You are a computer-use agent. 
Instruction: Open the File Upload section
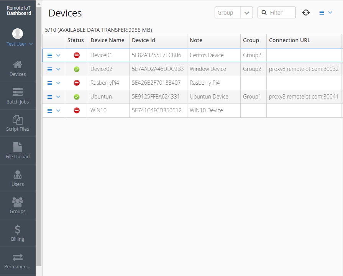coord(18,151)
